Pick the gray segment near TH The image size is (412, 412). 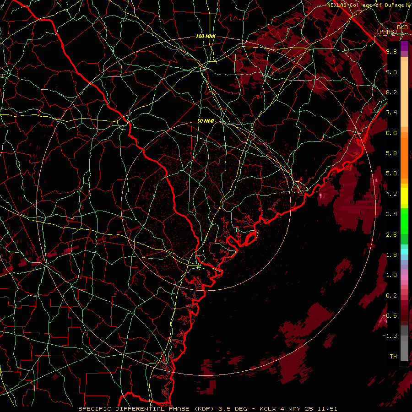(x=404, y=351)
